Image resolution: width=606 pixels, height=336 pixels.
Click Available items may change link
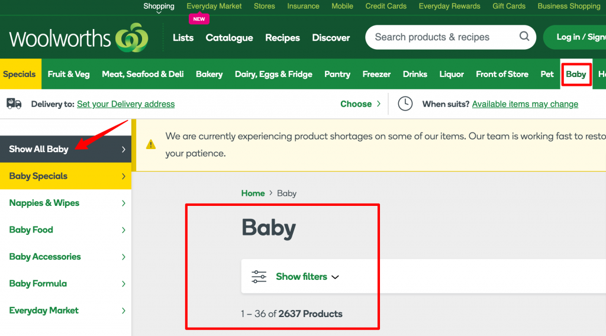click(x=525, y=104)
